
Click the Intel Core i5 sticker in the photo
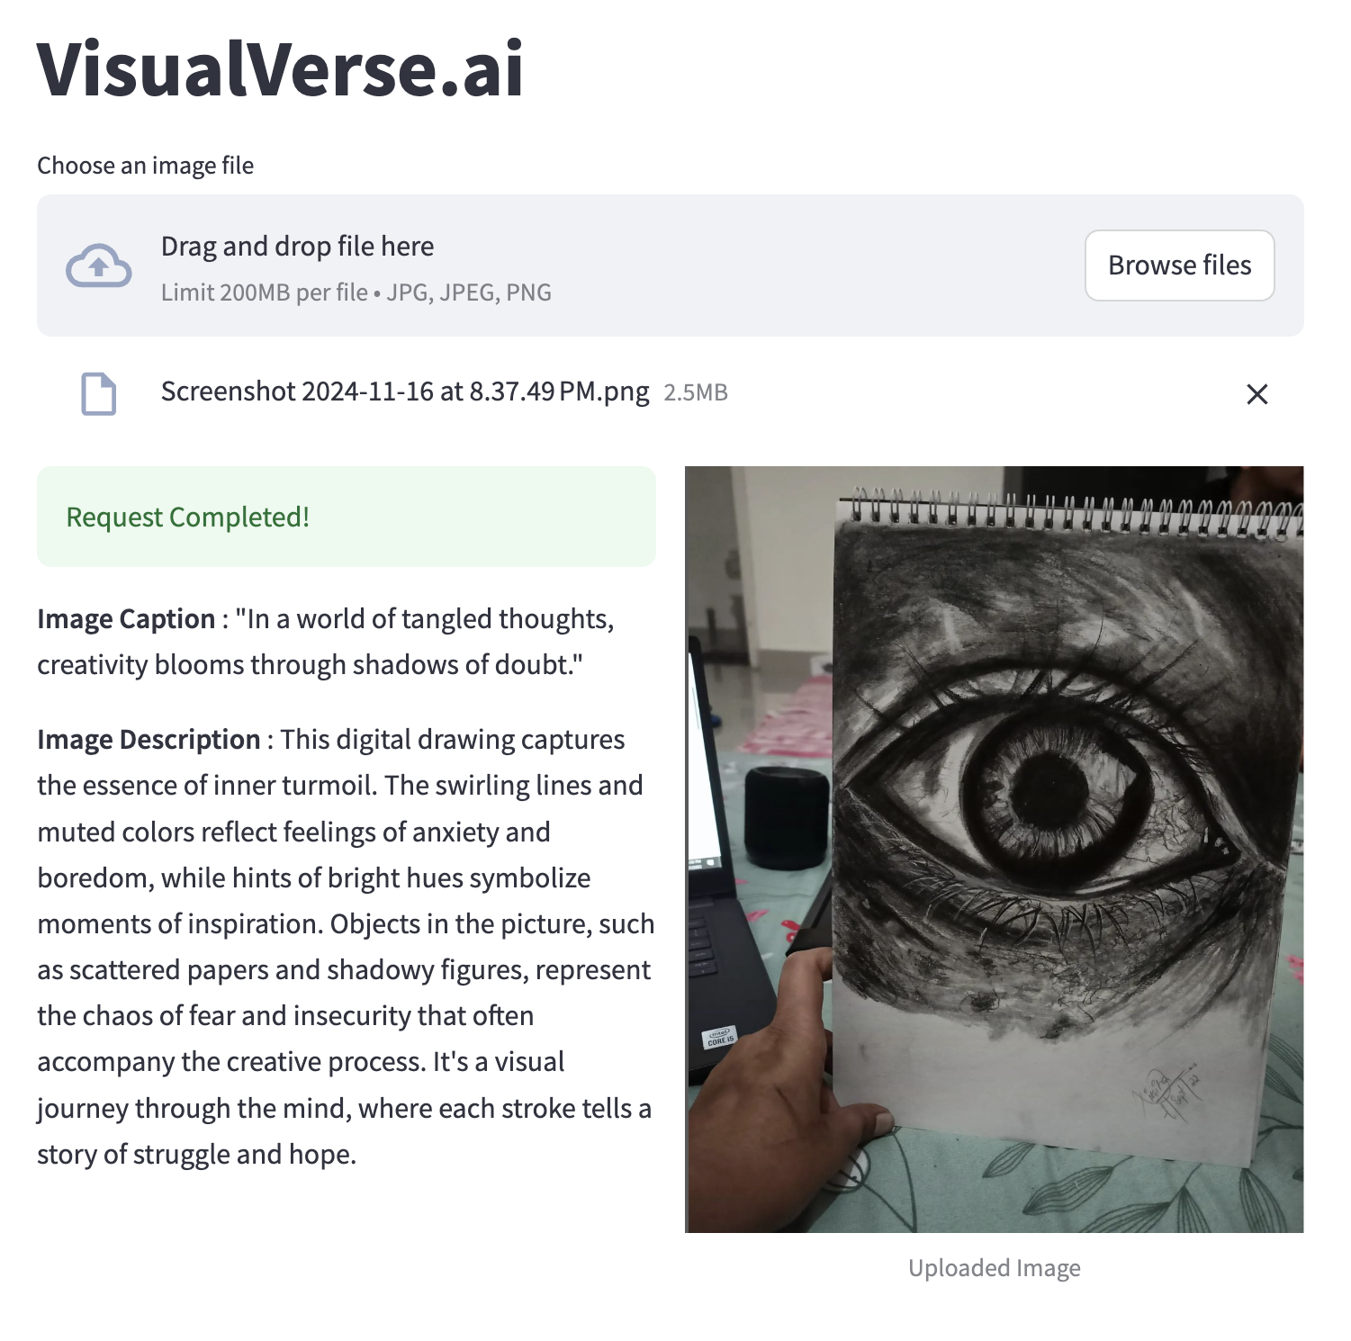[719, 1038]
